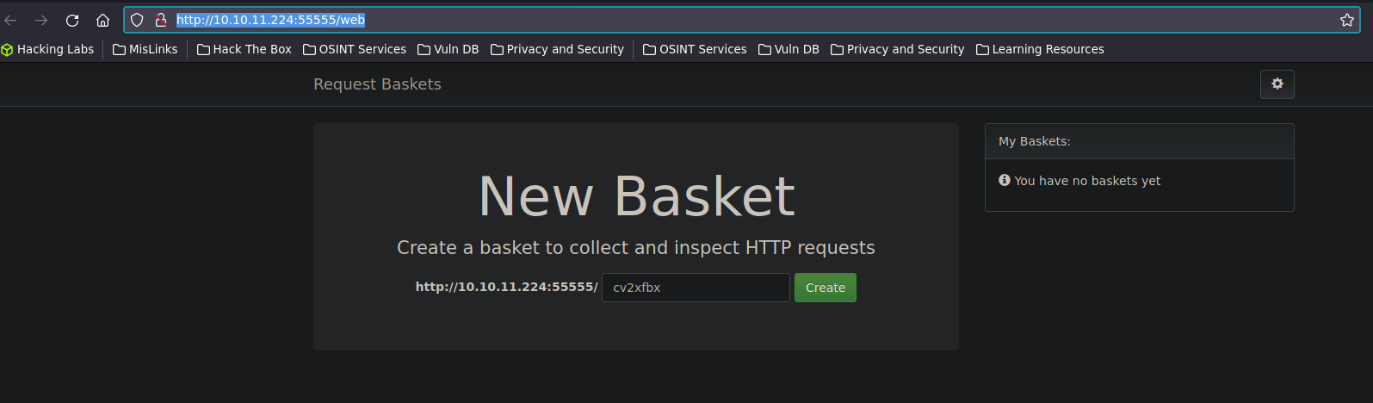Open the tracking protection shield icon

coord(137,20)
